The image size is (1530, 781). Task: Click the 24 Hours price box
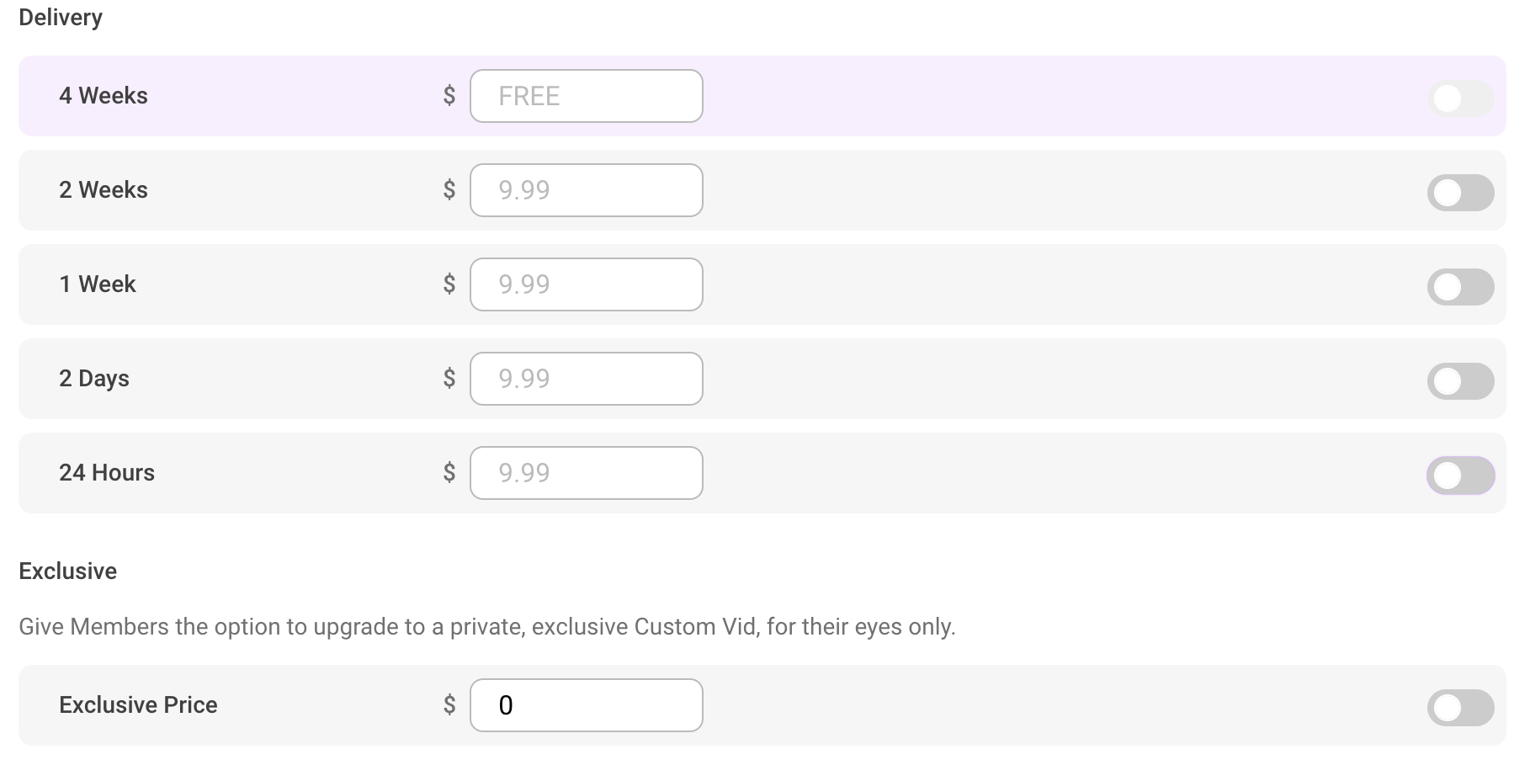pyautogui.click(x=586, y=473)
